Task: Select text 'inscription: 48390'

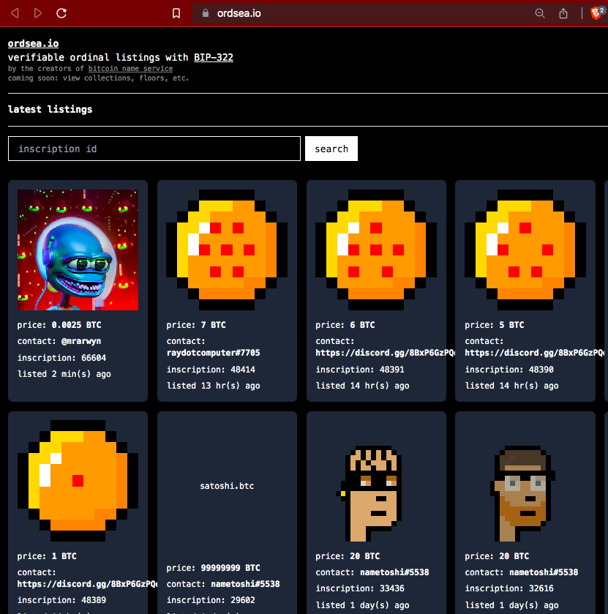Action: [x=509, y=370]
